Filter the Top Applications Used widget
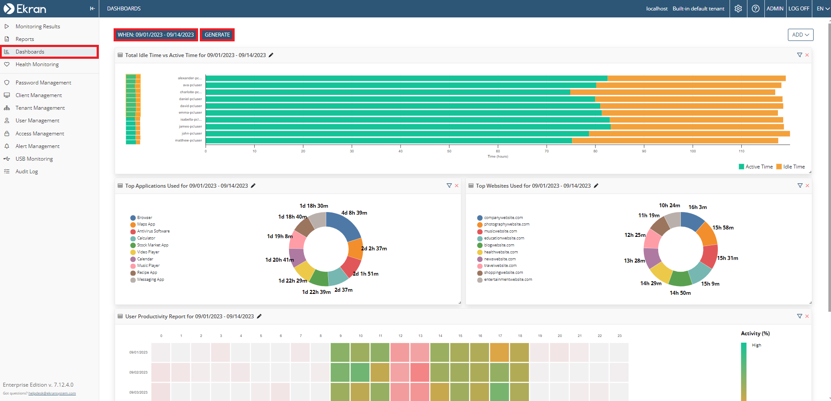 (449, 185)
